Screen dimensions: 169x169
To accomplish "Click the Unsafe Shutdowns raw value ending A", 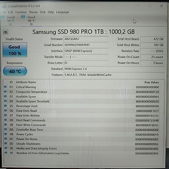I will [x=147, y=144].
